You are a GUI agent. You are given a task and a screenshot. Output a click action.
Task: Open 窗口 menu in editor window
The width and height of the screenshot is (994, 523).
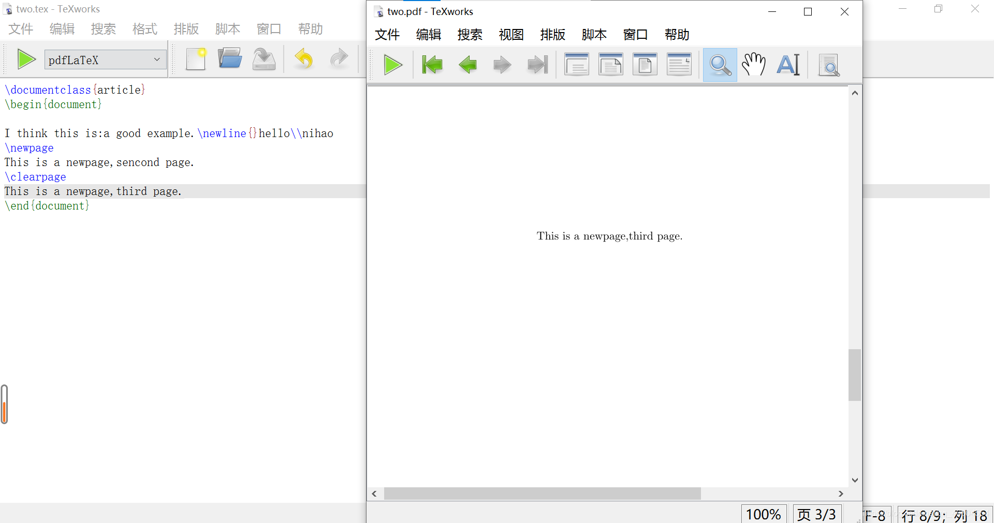(x=269, y=29)
